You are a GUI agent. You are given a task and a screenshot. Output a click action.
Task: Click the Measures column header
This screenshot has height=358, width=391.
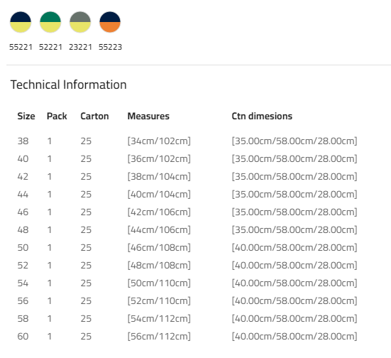pyautogui.click(x=148, y=116)
